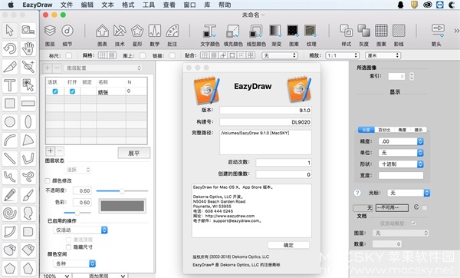This screenshot has height=278, width=460.
Task: Select the rotate tool in palette
Action: (10, 48)
